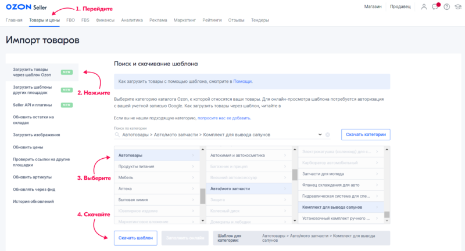Click second column scroll-up arrow

pyautogui.click(x=295, y=150)
